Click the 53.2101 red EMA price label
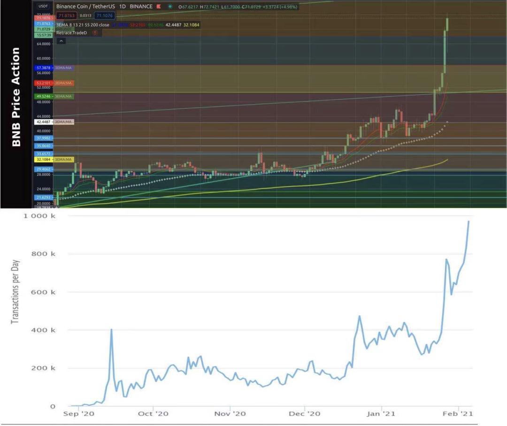This screenshot has width=507, height=426. click(x=43, y=83)
